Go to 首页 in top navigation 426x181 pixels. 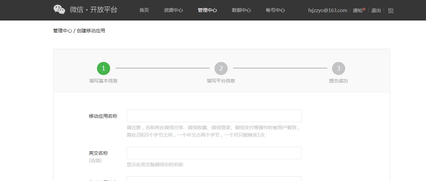[144, 10]
